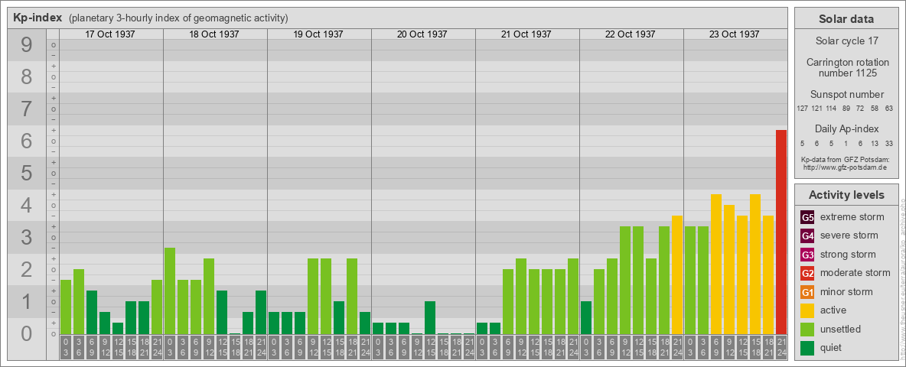Click the 'Daily Ap-index' label
This screenshot has width=906, height=367.
846,128
